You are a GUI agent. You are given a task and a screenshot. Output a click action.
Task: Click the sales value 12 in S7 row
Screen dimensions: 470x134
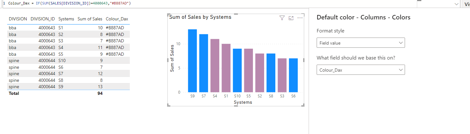point(100,74)
